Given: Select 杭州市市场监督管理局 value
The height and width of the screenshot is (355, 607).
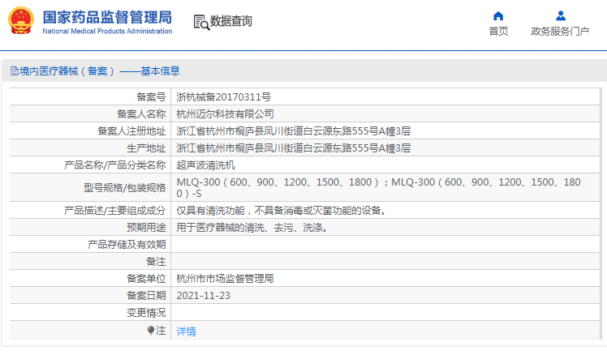Looking at the screenshot, I should (225, 279).
